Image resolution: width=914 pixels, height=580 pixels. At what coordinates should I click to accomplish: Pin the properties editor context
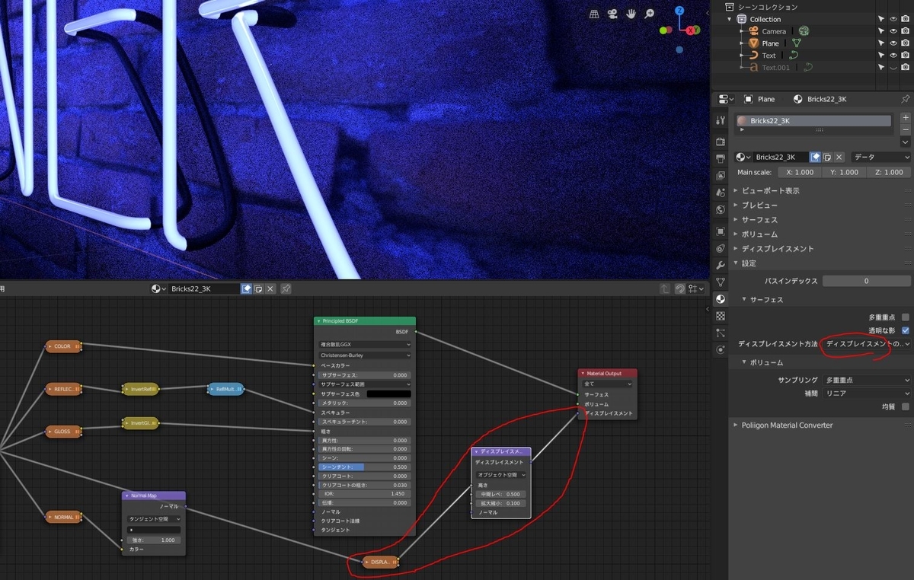(x=905, y=99)
